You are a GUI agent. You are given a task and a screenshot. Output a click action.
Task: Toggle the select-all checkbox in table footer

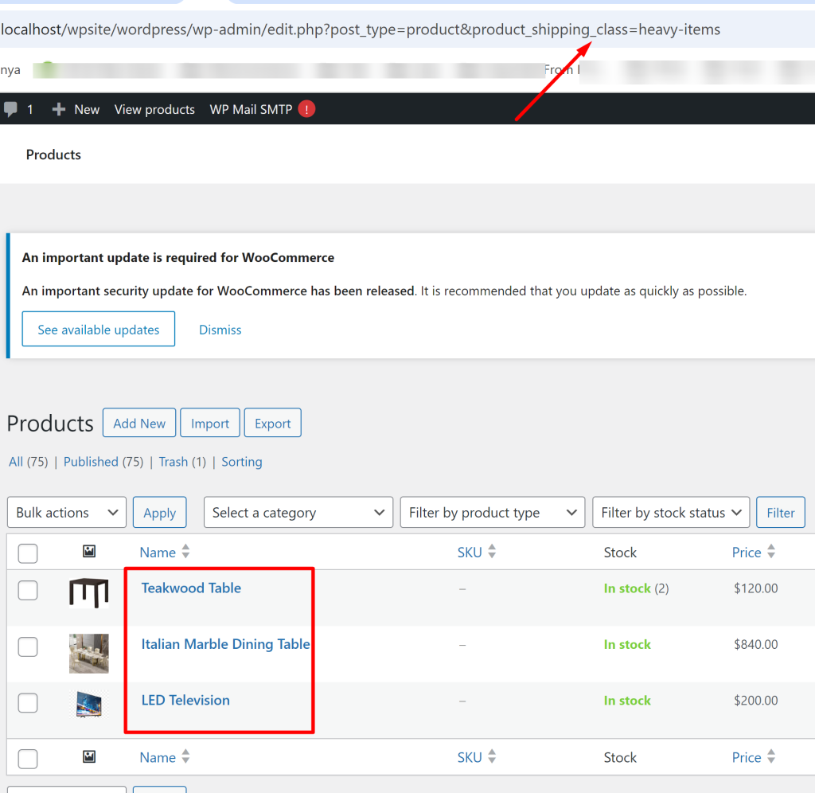pos(28,759)
